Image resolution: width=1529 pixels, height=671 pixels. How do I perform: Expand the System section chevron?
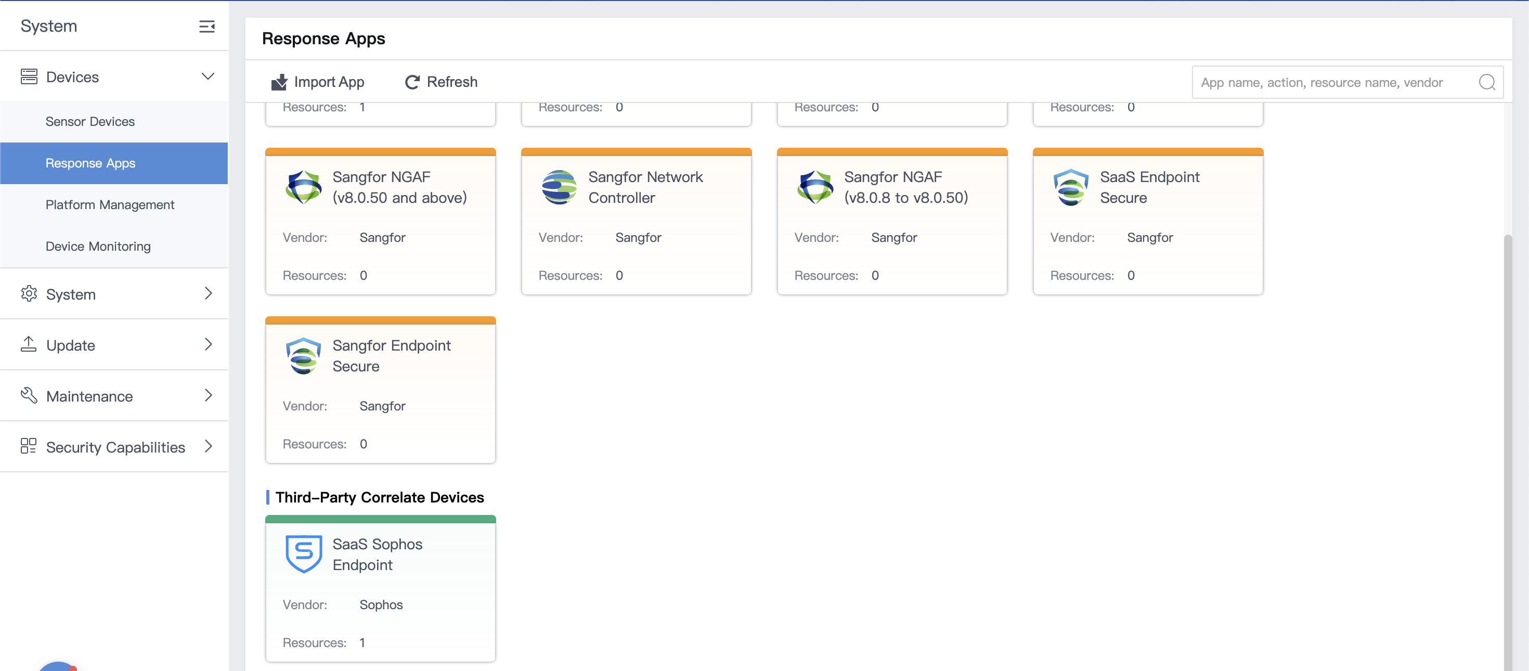tap(209, 293)
